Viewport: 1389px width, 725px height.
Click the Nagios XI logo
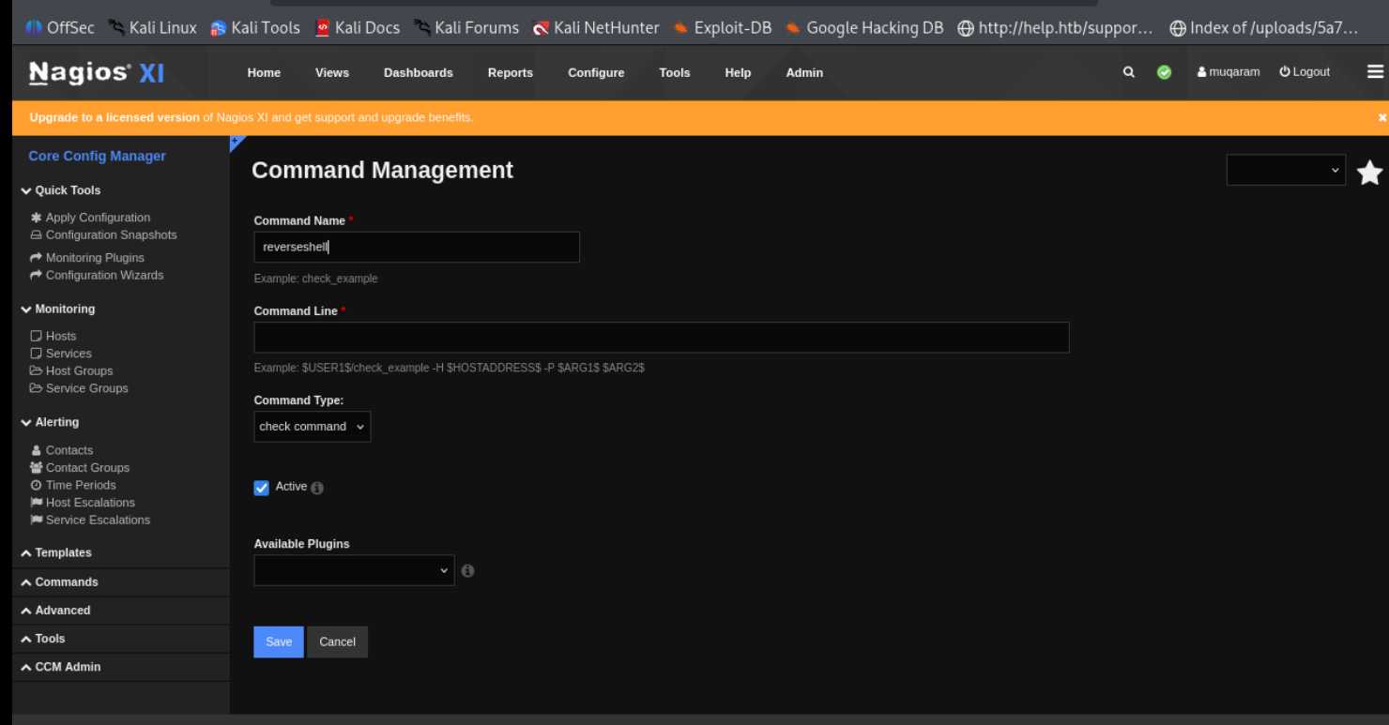[x=97, y=72]
